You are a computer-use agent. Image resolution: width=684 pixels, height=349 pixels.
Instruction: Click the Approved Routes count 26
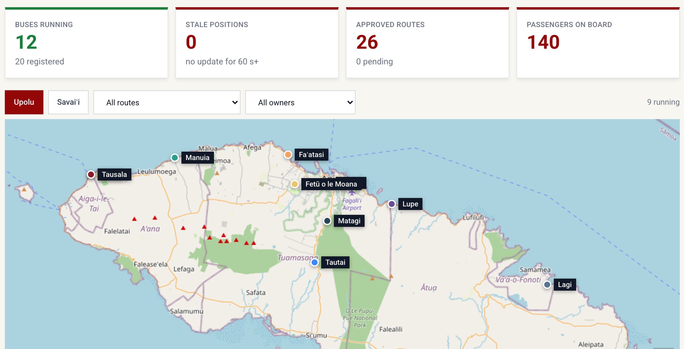pos(367,42)
